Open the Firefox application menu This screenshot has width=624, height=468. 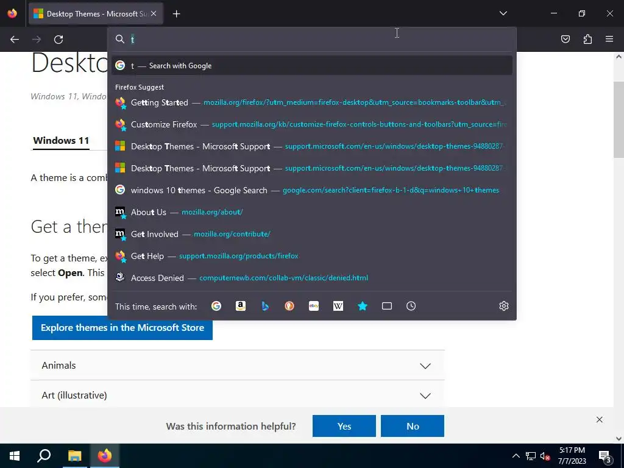tap(609, 39)
